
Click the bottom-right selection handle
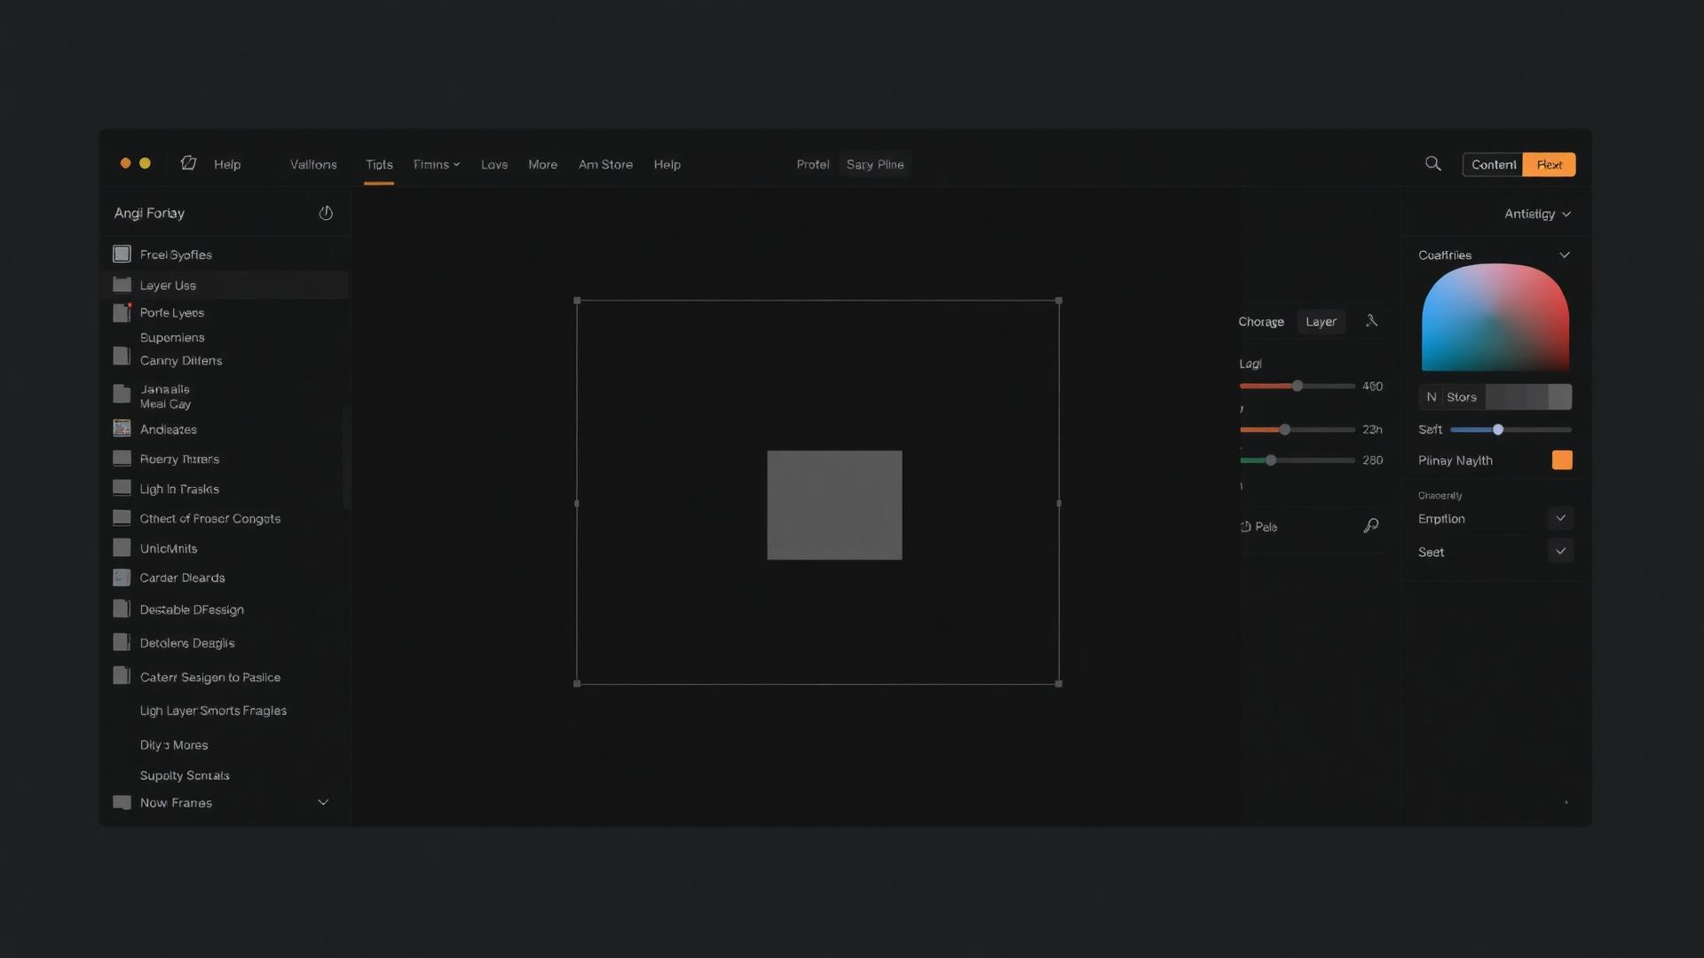[x=1058, y=684]
